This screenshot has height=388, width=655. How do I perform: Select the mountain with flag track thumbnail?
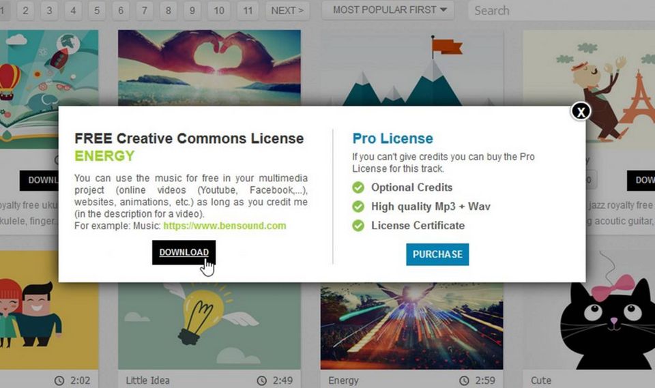click(x=411, y=67)
